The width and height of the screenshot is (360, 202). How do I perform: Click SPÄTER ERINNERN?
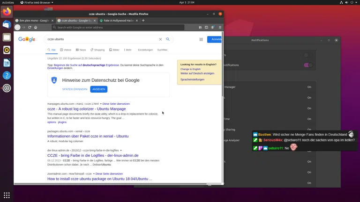coord(75,89)
